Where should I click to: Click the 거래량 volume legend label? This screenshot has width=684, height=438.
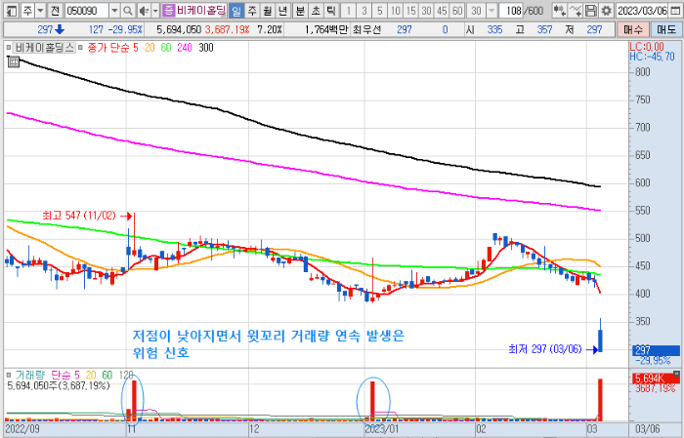pos(30,375)
